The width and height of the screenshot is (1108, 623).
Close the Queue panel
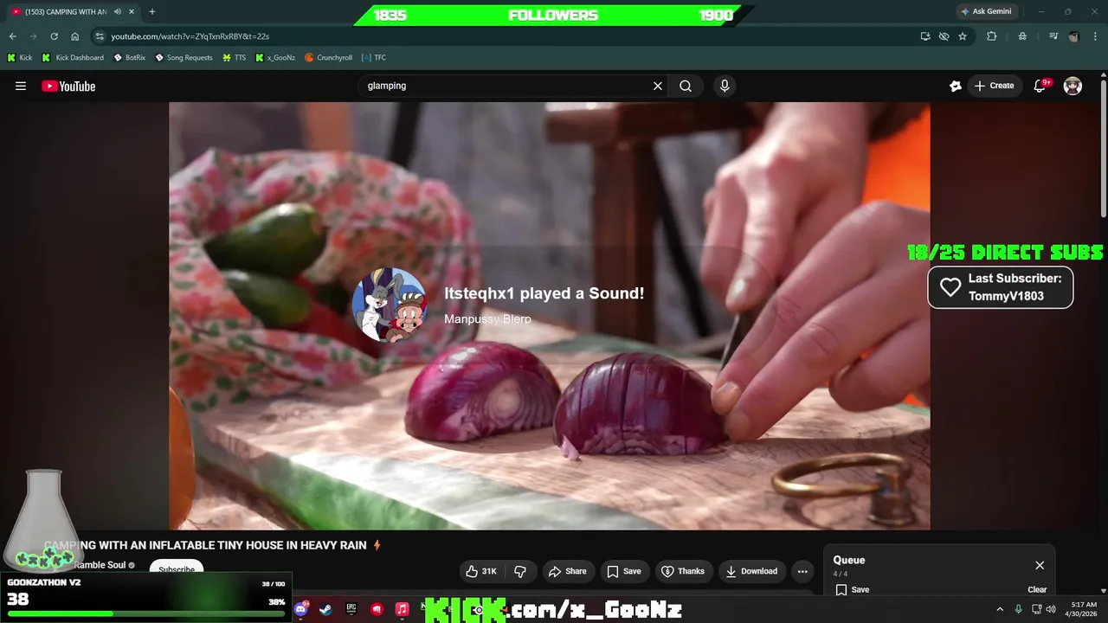[1040, 565]
